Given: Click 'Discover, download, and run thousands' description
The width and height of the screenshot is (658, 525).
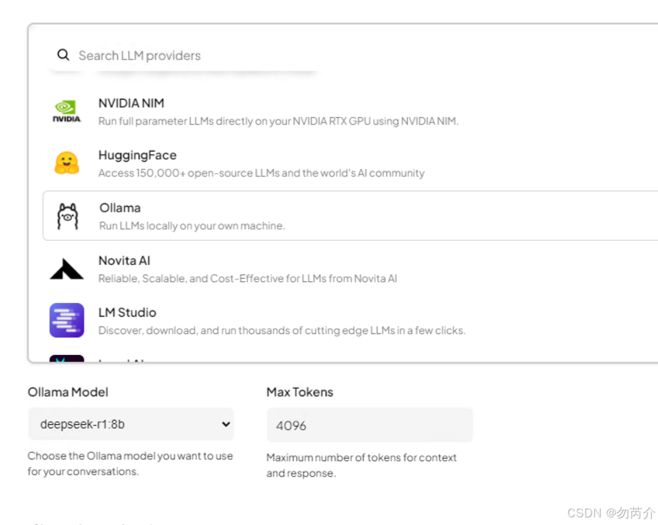Looking at the screenshot, I should click(282, 331).
